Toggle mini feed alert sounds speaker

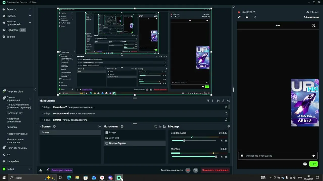[229, 101]
